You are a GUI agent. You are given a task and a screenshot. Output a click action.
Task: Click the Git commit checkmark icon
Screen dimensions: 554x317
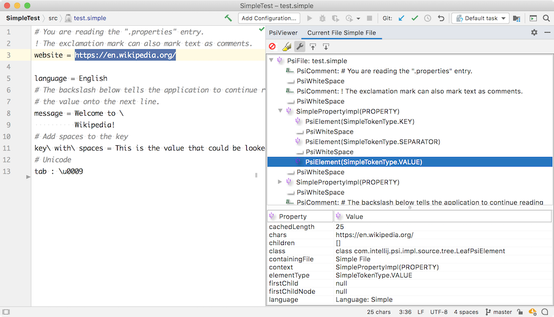pos(414,18)
